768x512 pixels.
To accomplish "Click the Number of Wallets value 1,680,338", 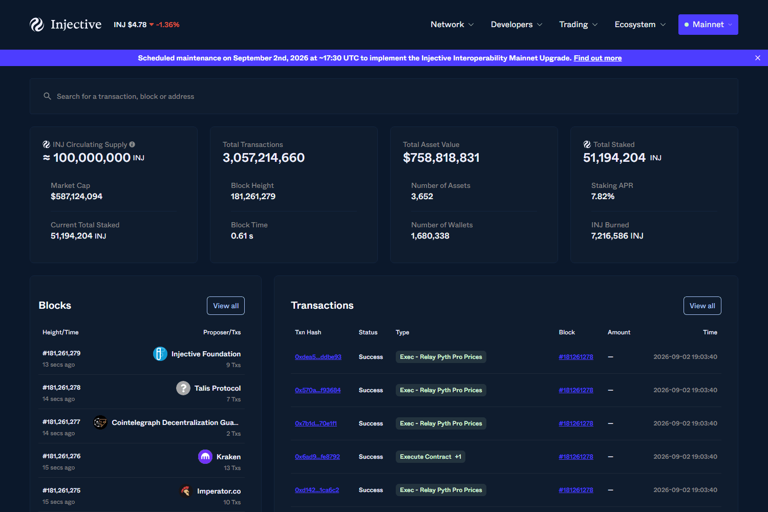I will pyautogui.click(x=430, y=236).
